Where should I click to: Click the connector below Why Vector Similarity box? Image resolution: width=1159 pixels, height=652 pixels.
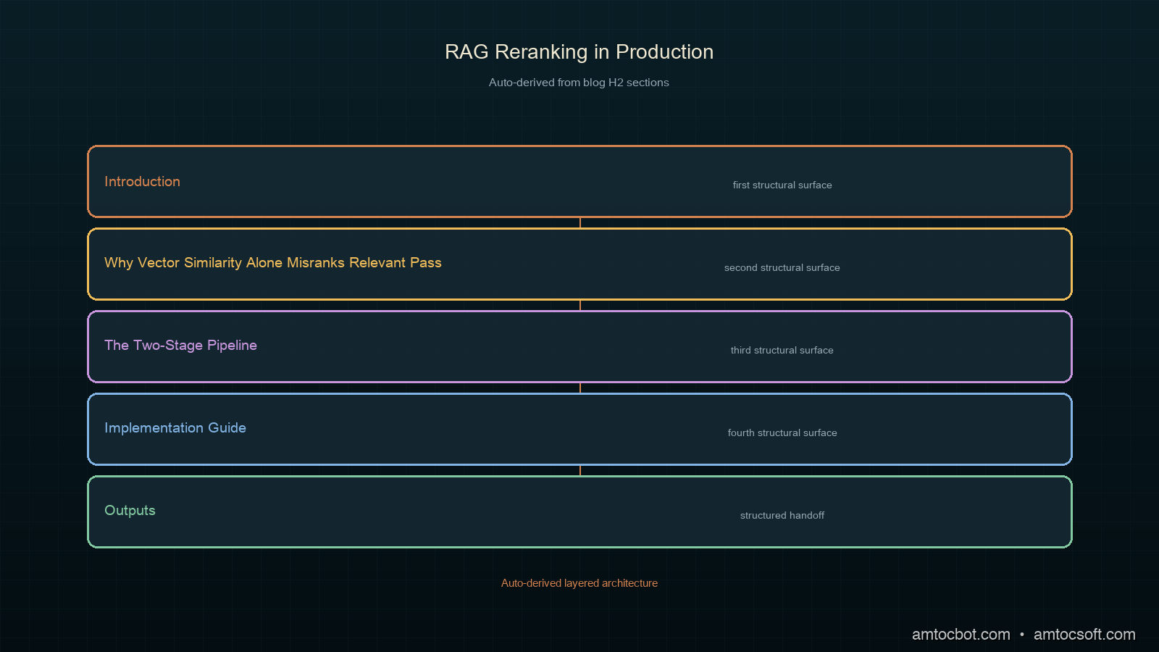click(580, 306)
